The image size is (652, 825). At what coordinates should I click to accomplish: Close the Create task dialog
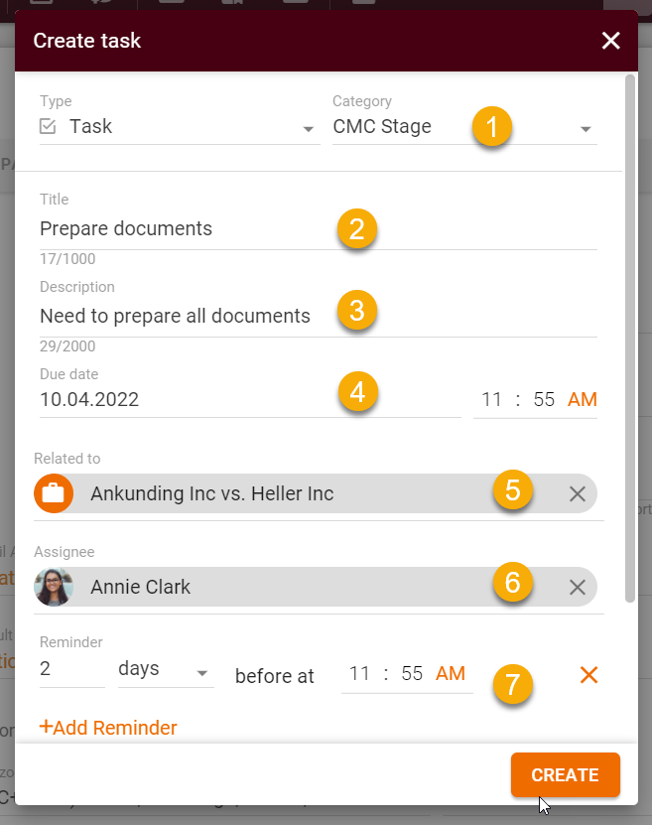(610, 41)
